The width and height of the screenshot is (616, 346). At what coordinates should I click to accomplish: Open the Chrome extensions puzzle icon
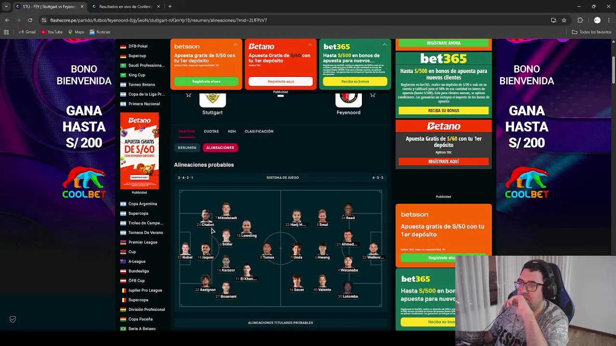click(580, 20)
